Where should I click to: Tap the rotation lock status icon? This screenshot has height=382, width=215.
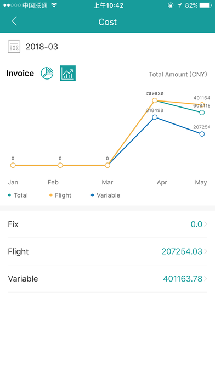coord(171,5)
